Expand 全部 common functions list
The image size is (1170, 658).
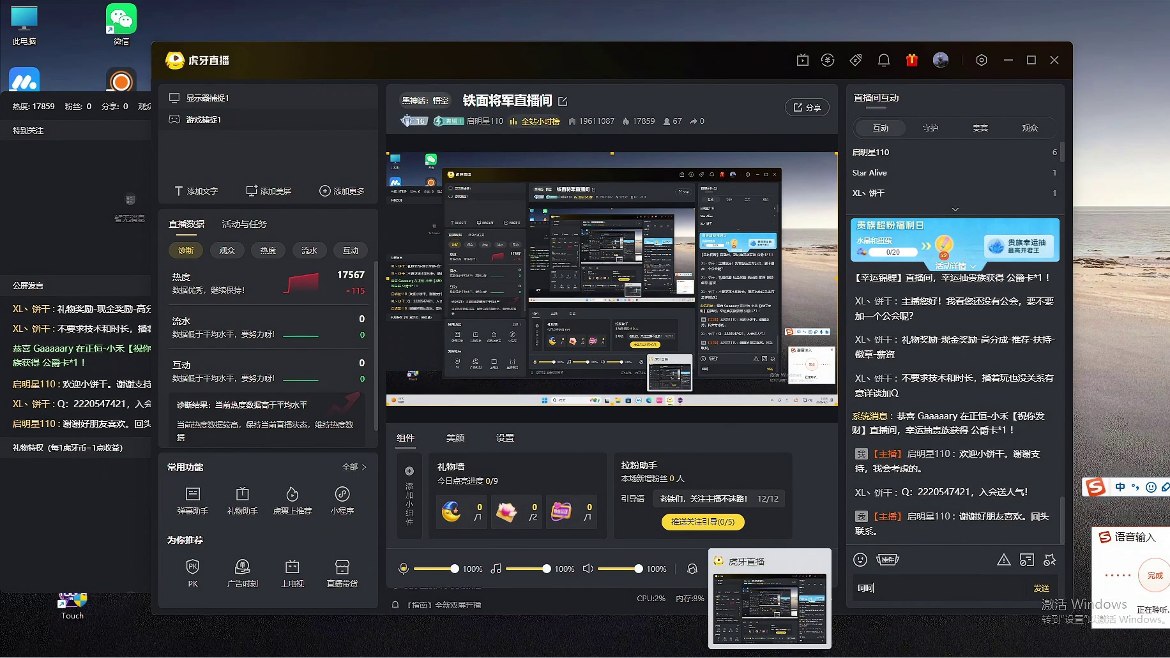[354, 467]
